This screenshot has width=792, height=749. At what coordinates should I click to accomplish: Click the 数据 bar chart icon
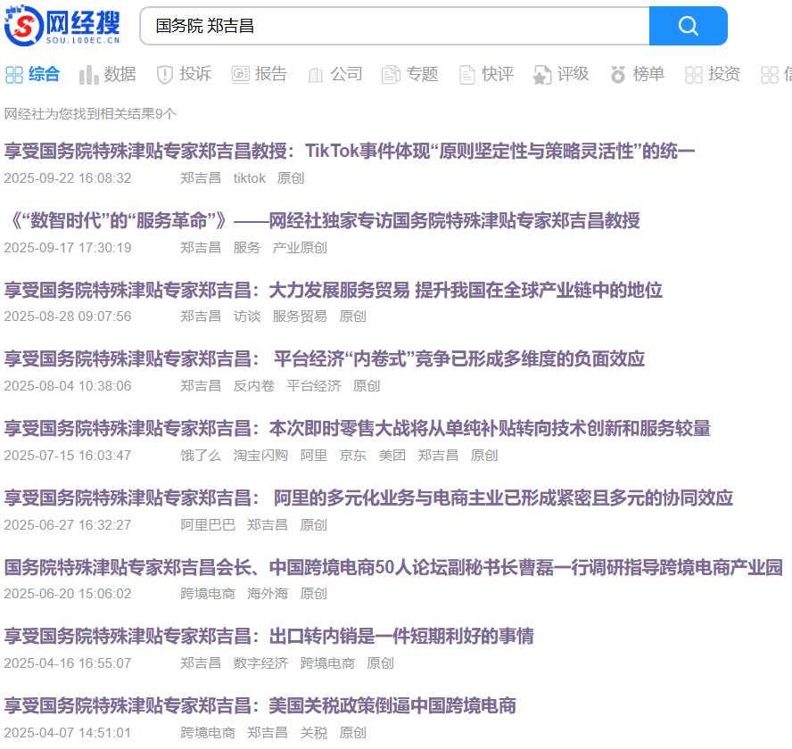(x=88, y=75)
